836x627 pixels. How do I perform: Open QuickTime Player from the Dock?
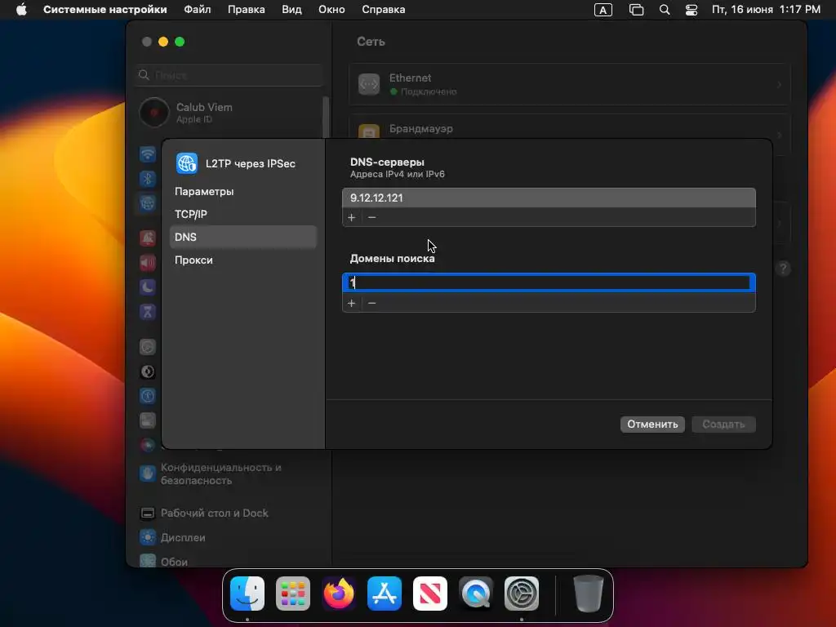476,594
